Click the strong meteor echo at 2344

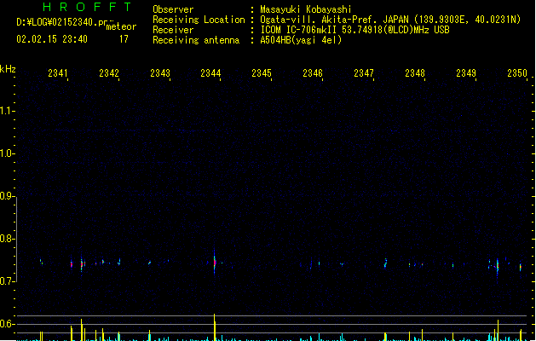tap(215, 263)
